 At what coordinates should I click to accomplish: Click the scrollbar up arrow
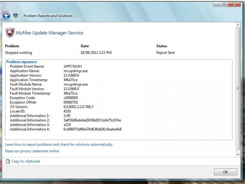pos(238,25)
